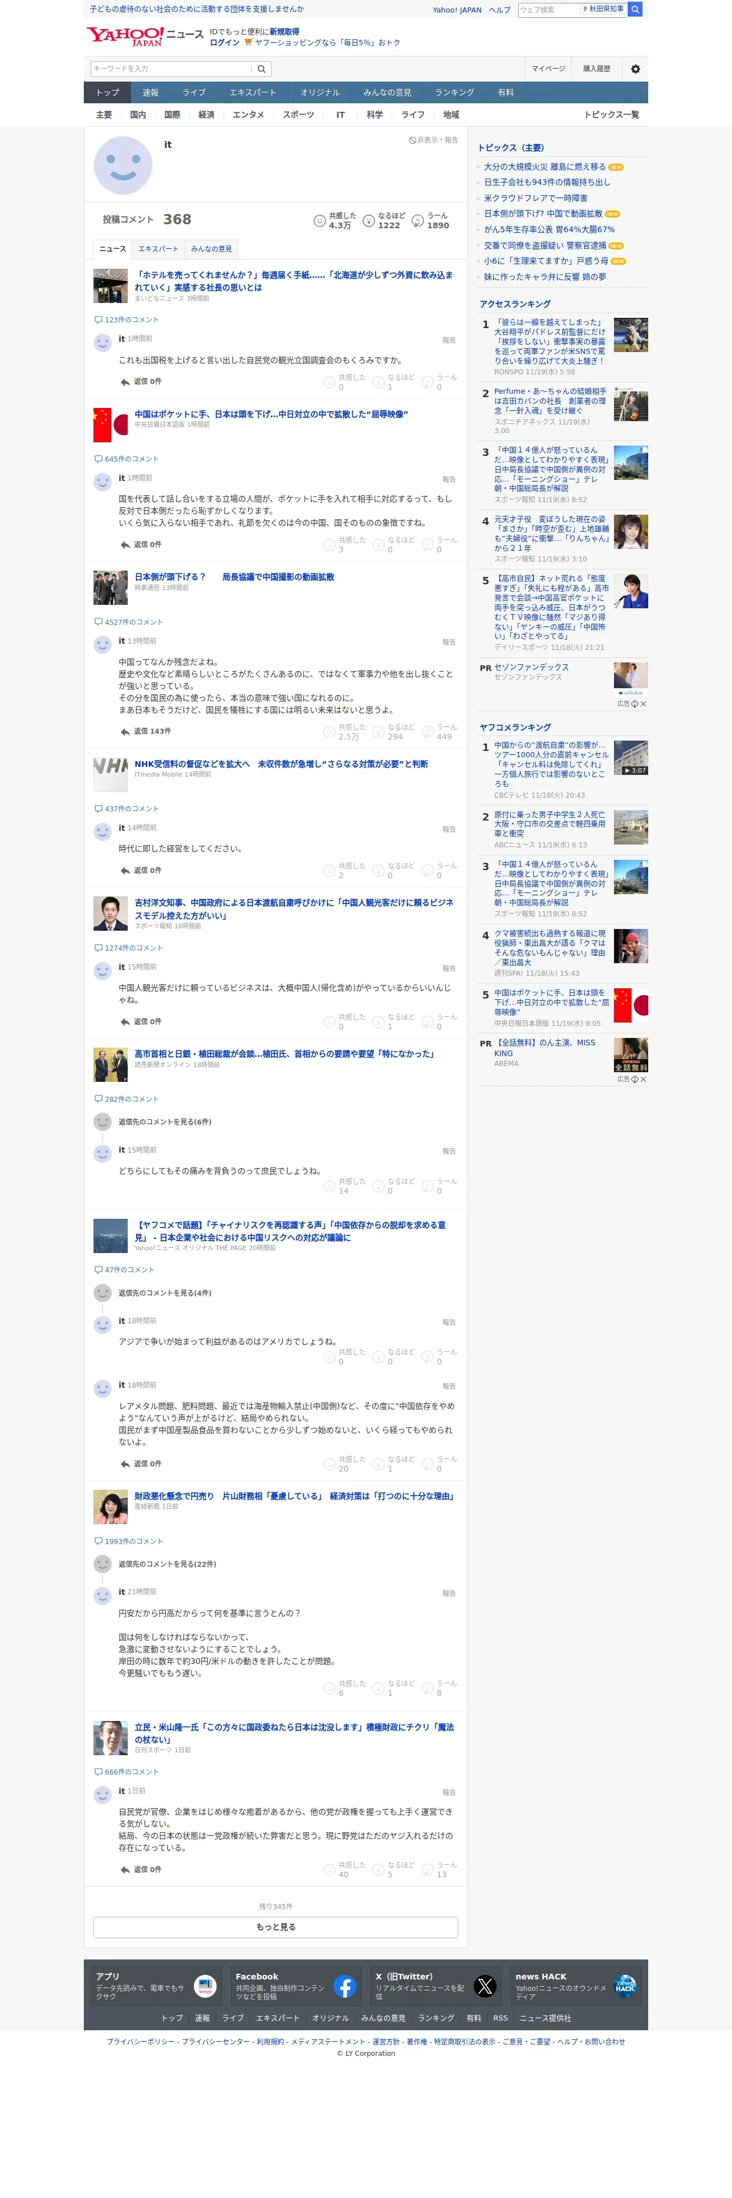Open プライバシーポリシー footer link
Image resolution: width=732 pixels, height=2198 pixels.
coord(141,2042)
